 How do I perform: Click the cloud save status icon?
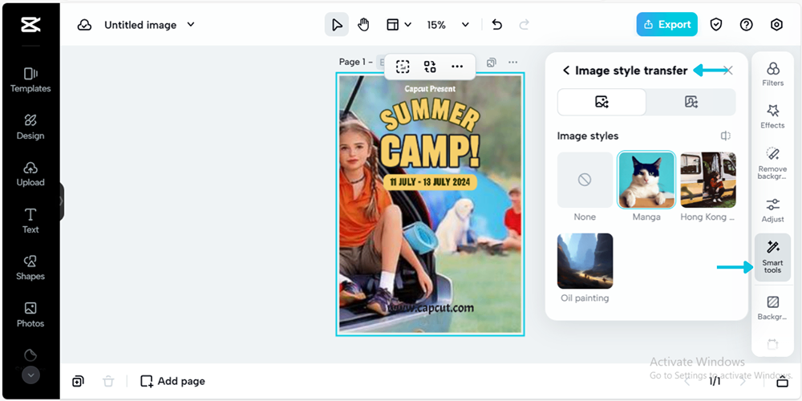tap(84, 25)
